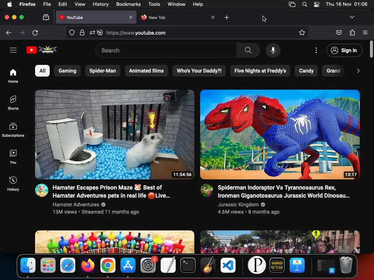Select the Gaming filter chip

[68, 71]
